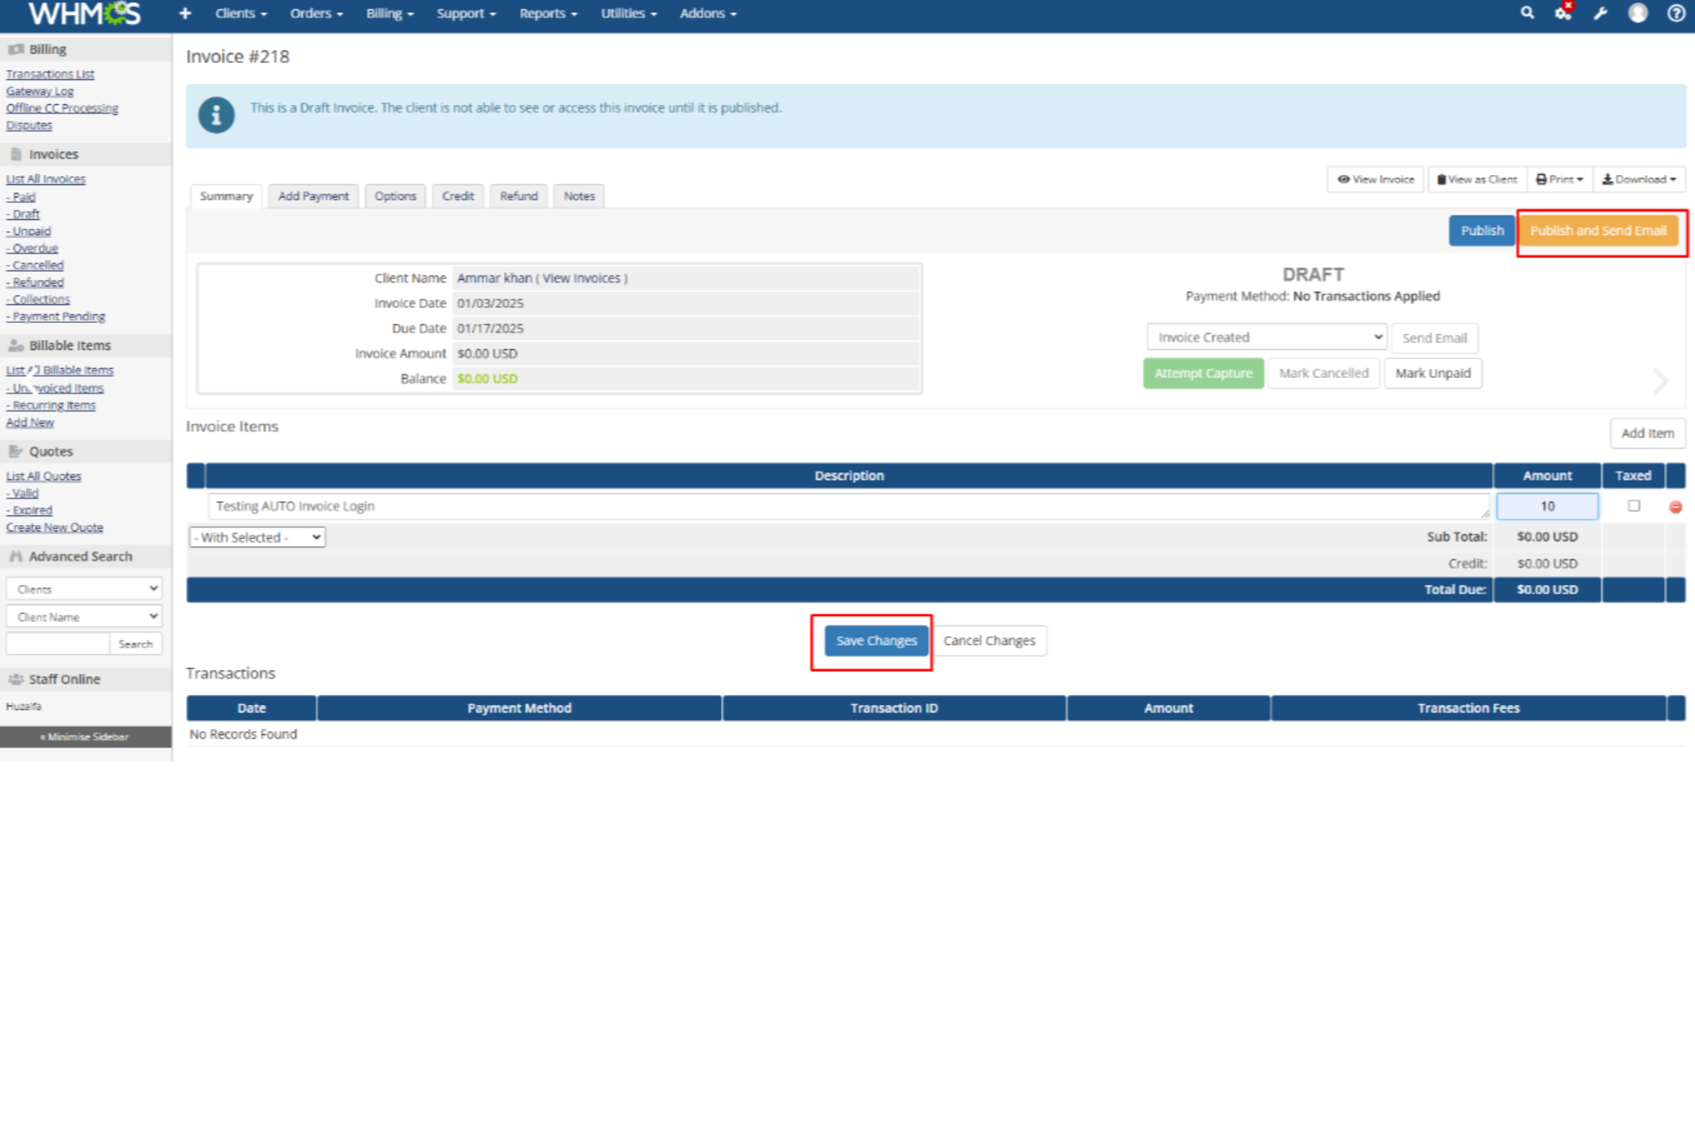
Task: Switch to the Add Payment tab
Action: 313,196
